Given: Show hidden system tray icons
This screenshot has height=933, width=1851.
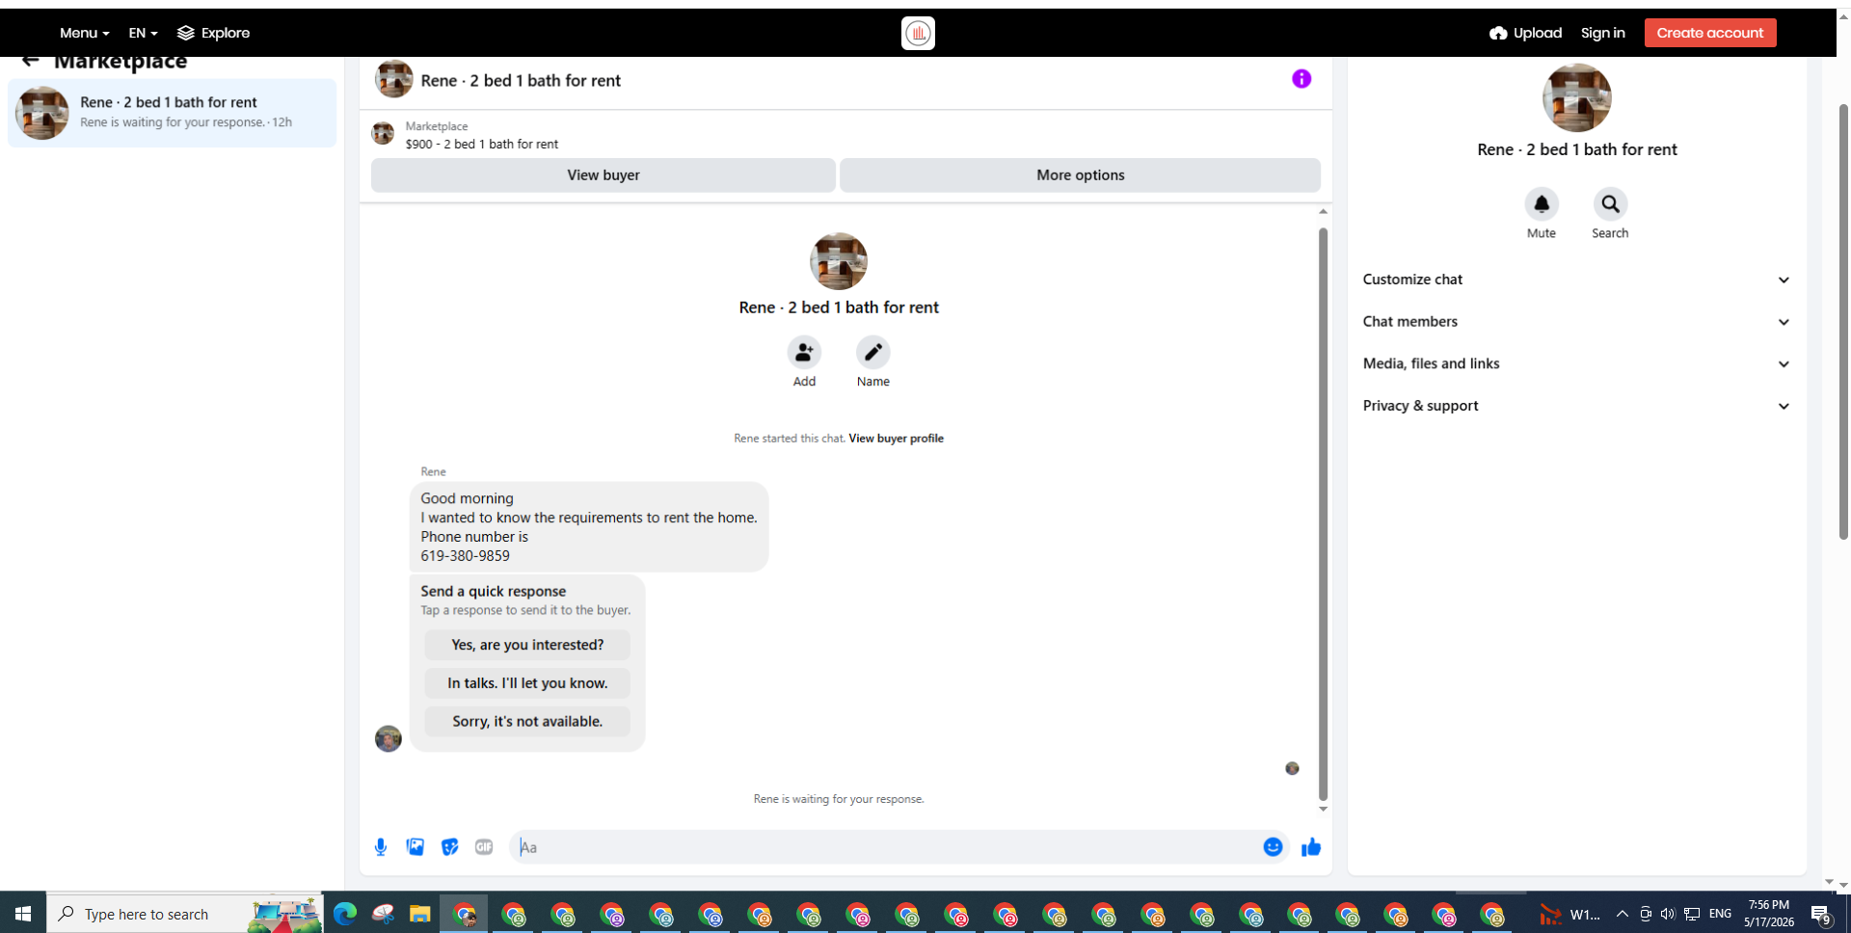Looking at the screenshot, I should coord(1622,914).
